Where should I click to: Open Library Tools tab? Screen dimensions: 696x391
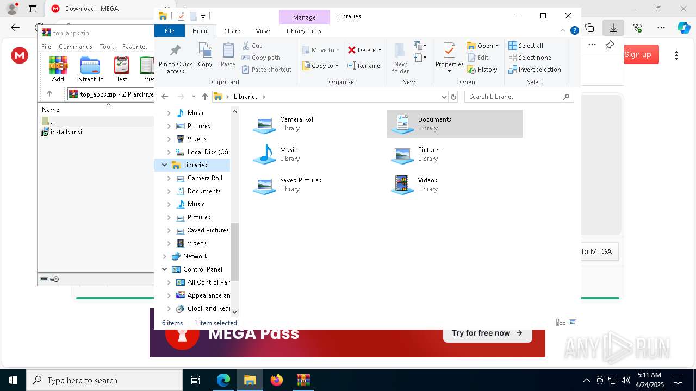[x=304, y=31]
